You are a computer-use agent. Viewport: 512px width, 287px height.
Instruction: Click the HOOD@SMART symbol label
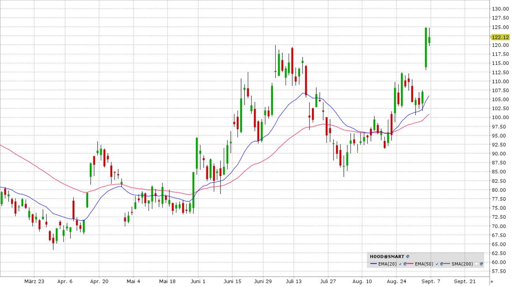pos(387,256)
